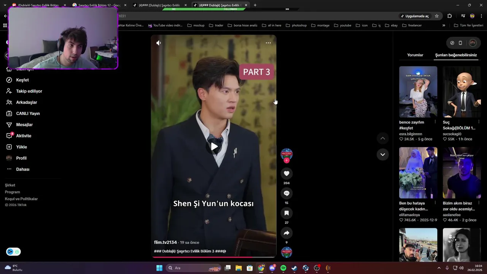
Task: Open options for Bizim akım card
Action: pyautogui.click(x=479, y=203)
